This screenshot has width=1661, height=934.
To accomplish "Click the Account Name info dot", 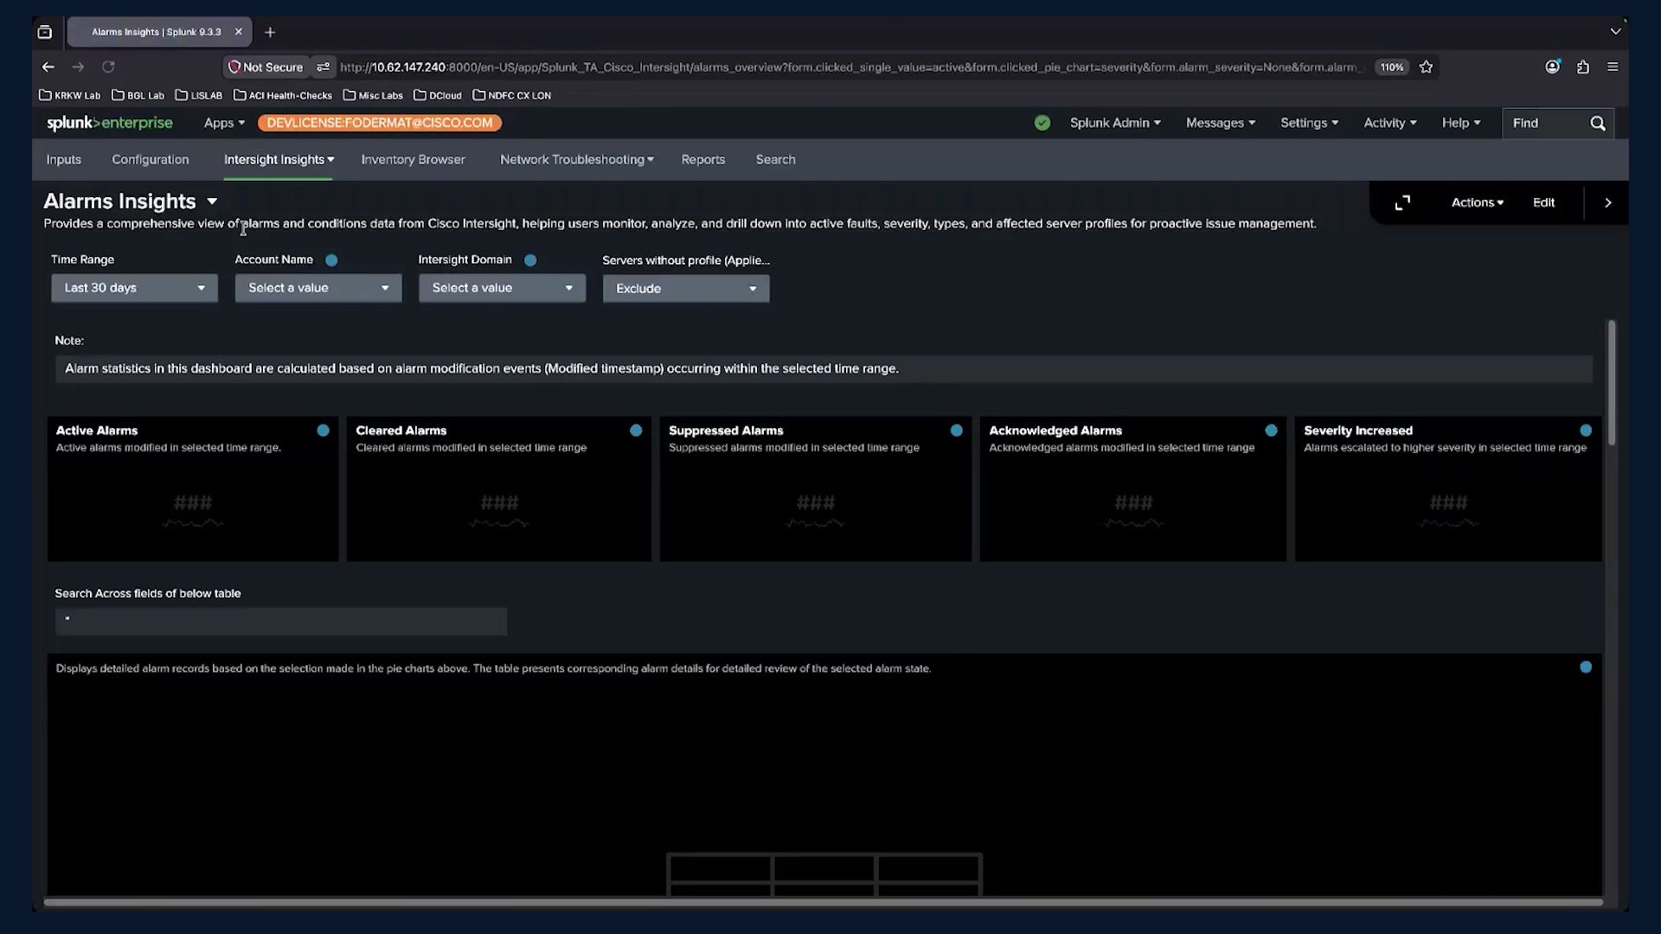I will 331,259.
